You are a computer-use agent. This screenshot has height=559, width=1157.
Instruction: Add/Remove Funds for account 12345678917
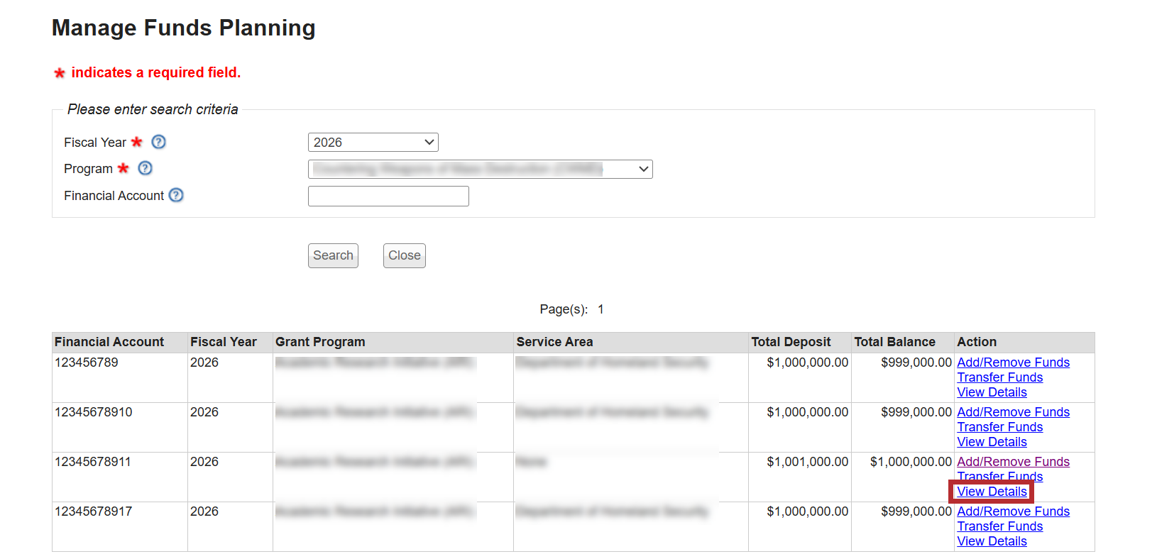1013,511
